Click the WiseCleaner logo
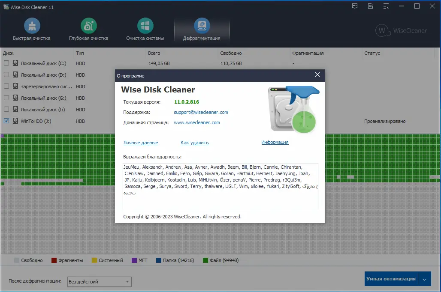 point(401,30)
